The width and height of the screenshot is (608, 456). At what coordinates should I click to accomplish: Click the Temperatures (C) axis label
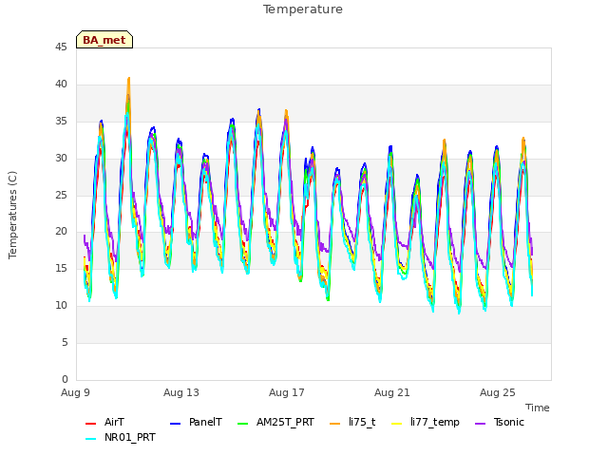click(12, 215)
